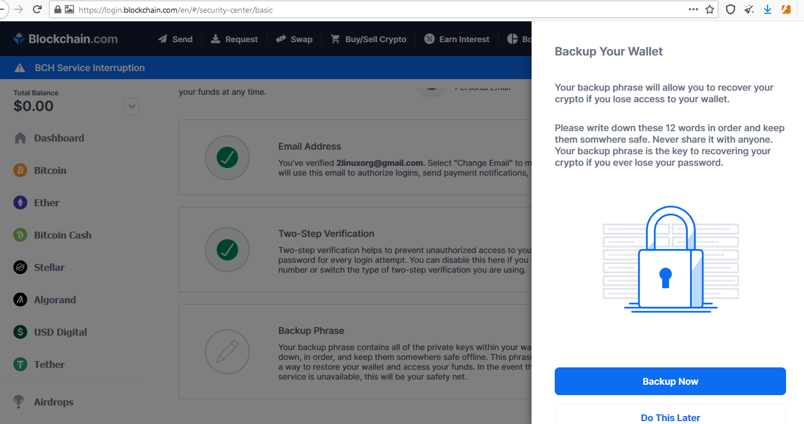
Task: Open the browser downloads arrow
Action: (x=768, y=9)
